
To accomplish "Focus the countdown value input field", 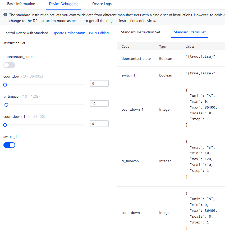I will 99,83.
